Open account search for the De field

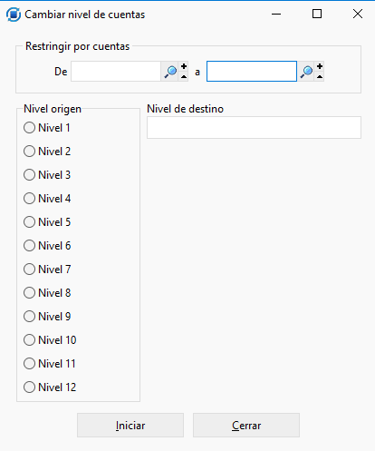(x=170, y=72)
